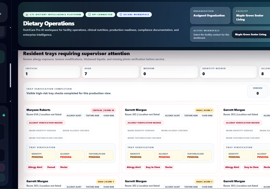The width and height of the screenshot is (270, 189).
Task: Mark texture/fluid checked for Maryann Roberts
Action: pos(46,138)
